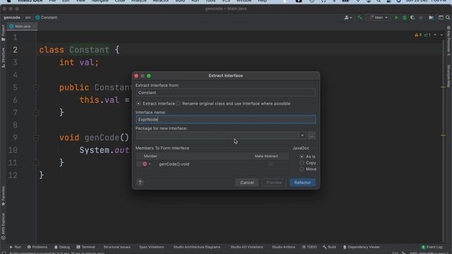Go to next highlighted error arrow
The height and width of the screenshot is (254, 452).
click(441, 35)
